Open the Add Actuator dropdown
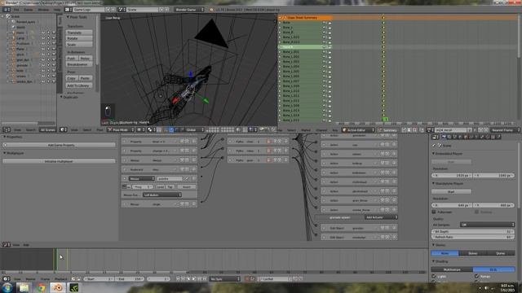 coord(381,217)
